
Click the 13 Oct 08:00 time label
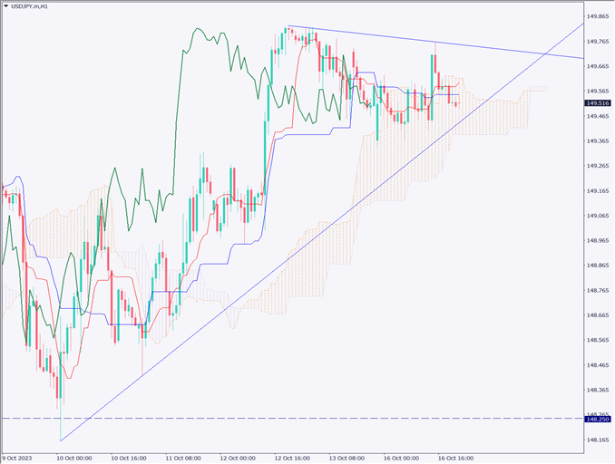click(347, 458)
